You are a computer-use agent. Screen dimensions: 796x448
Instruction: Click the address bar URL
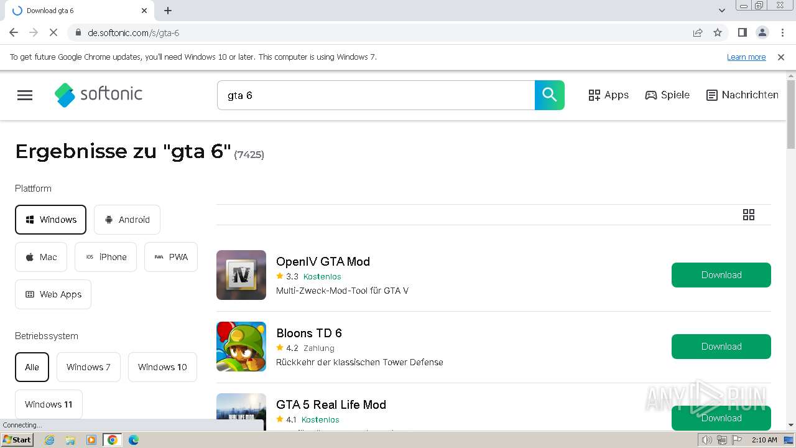pyautogui.click(x=133, y=32)
